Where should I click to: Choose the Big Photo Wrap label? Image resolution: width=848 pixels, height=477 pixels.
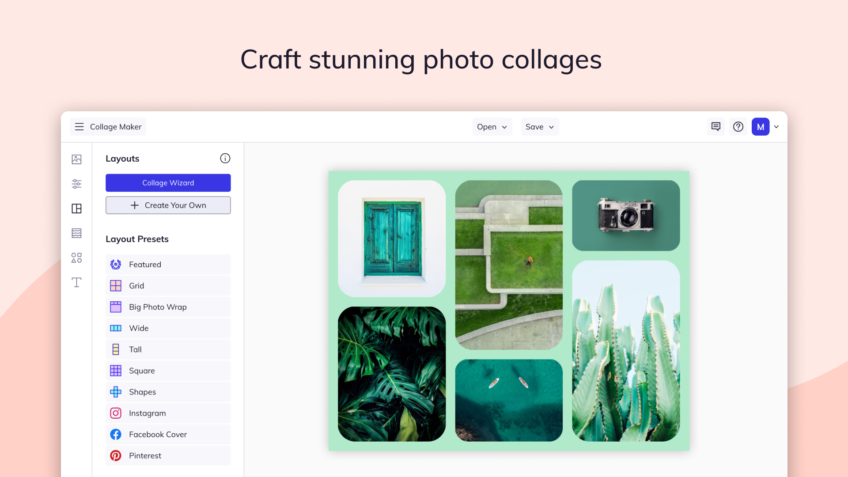tap(158, 307)
